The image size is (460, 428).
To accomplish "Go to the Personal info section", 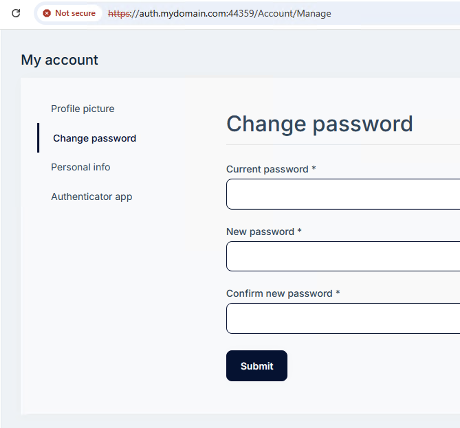I will point(80,167).
